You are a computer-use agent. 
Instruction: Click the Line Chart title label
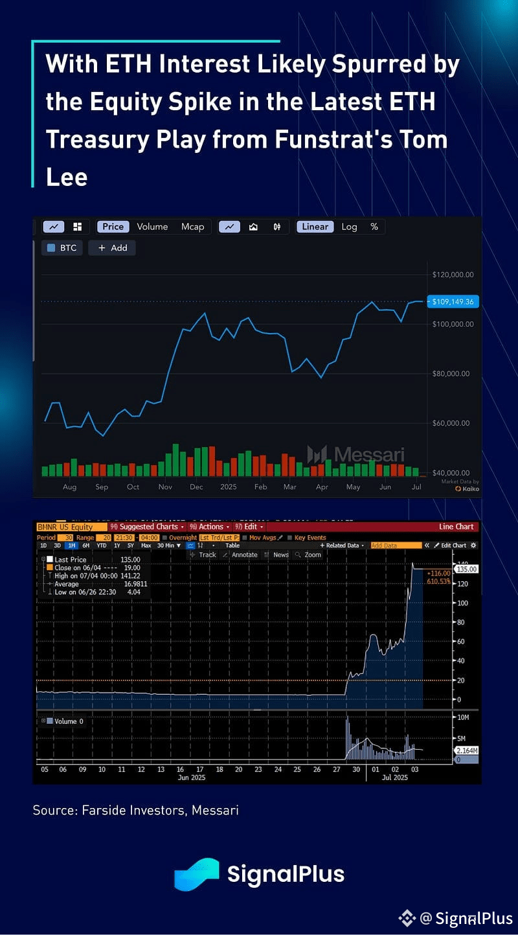(456, 527)
